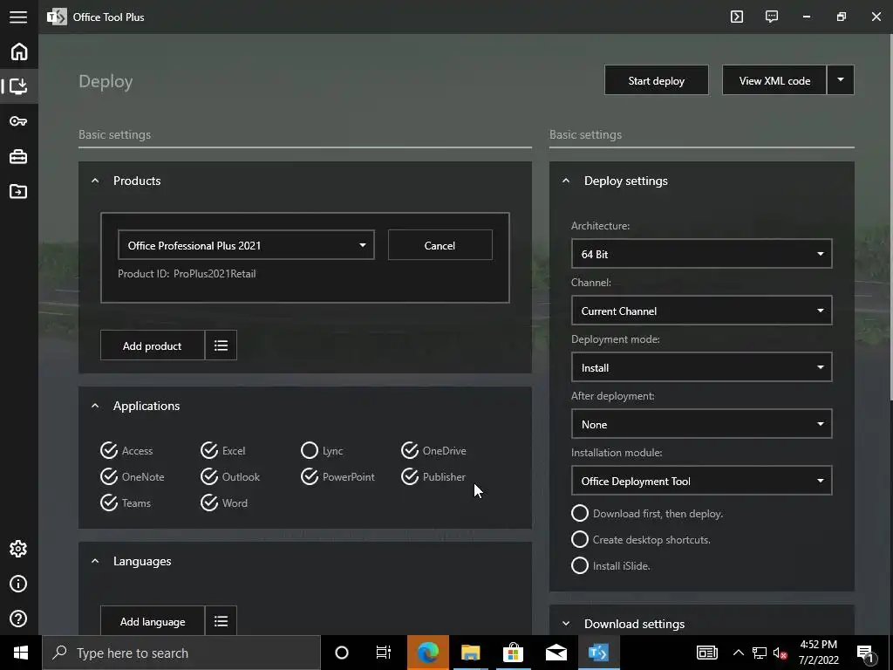Open Microsoft Store from taskbar
Viewport: 893px width, 670px height.
coord(513,653)
